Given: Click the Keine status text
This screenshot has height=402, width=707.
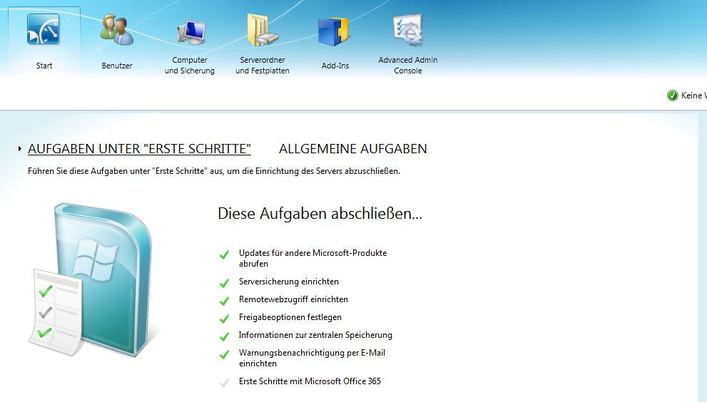Looking at the screenshot, I should click(693, 96).
